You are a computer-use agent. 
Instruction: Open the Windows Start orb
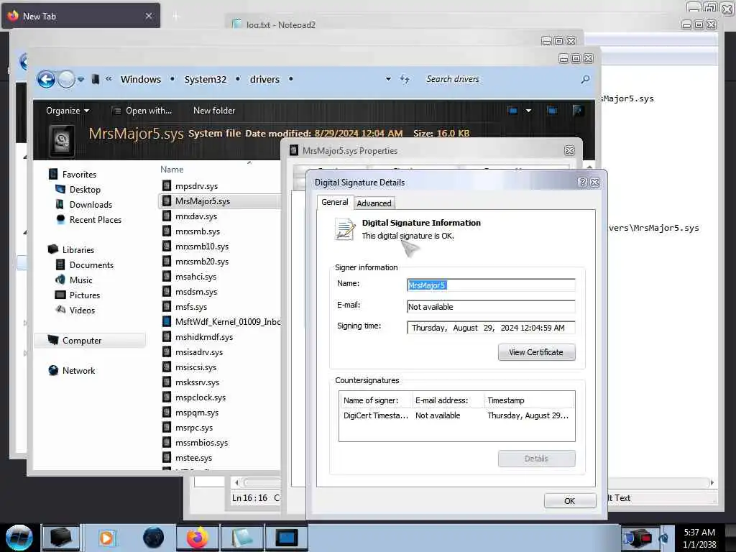click(x=19, y=538)
